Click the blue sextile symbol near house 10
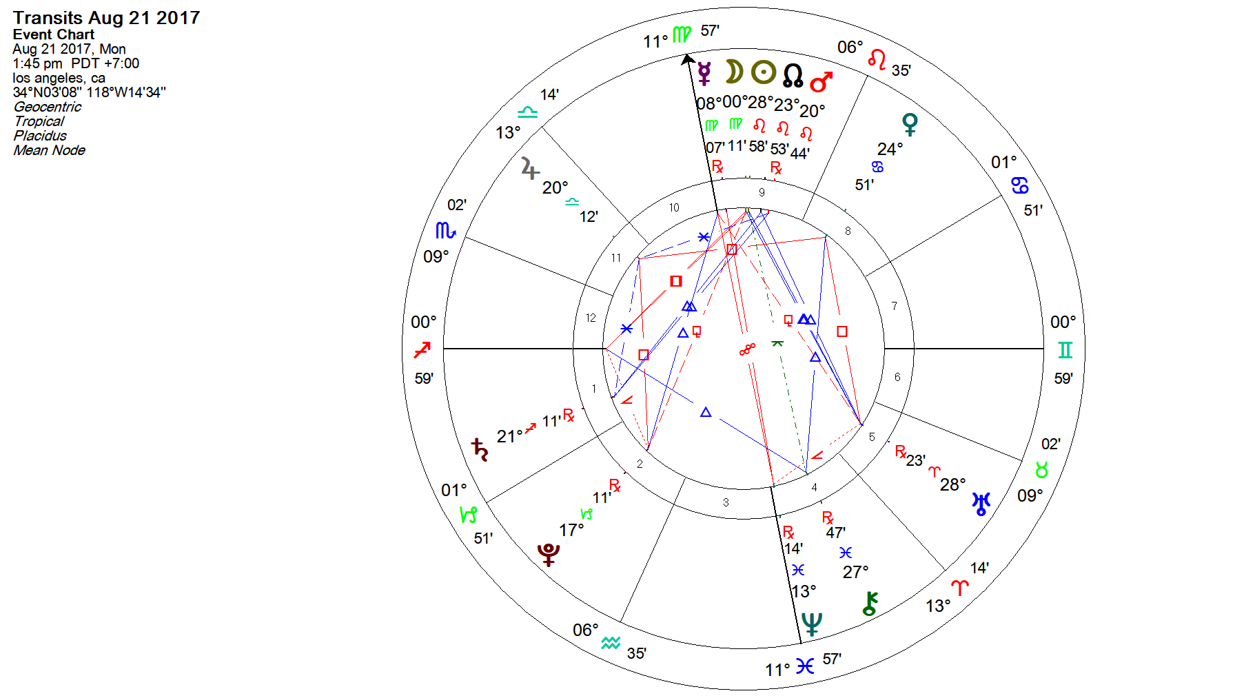 (704, 237)
